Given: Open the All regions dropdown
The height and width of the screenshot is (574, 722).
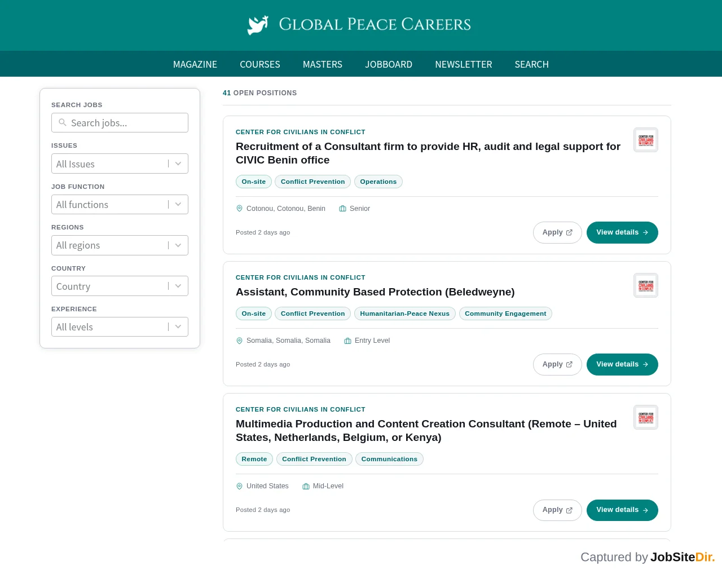Looking at the screenshot, I should click(x=120, y=245).
